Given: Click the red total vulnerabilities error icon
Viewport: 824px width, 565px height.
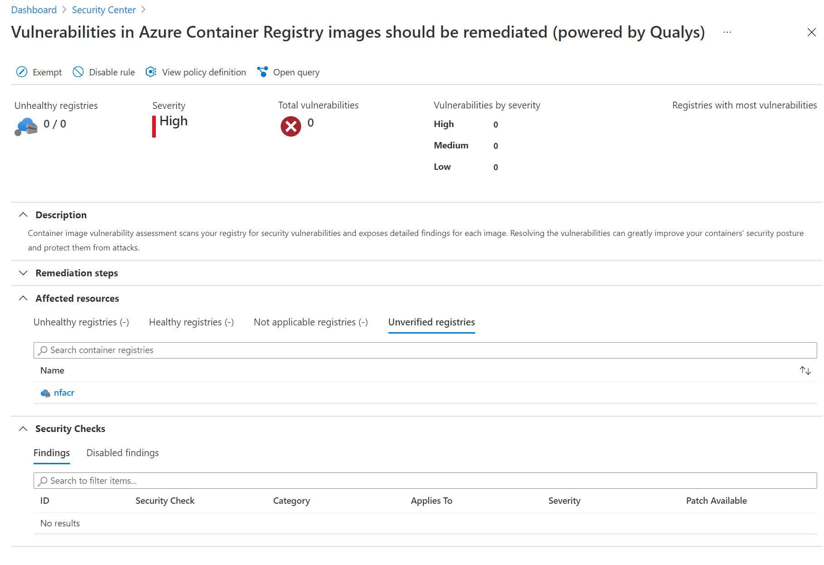Looking at the screenshot, I should pos(291,126).
